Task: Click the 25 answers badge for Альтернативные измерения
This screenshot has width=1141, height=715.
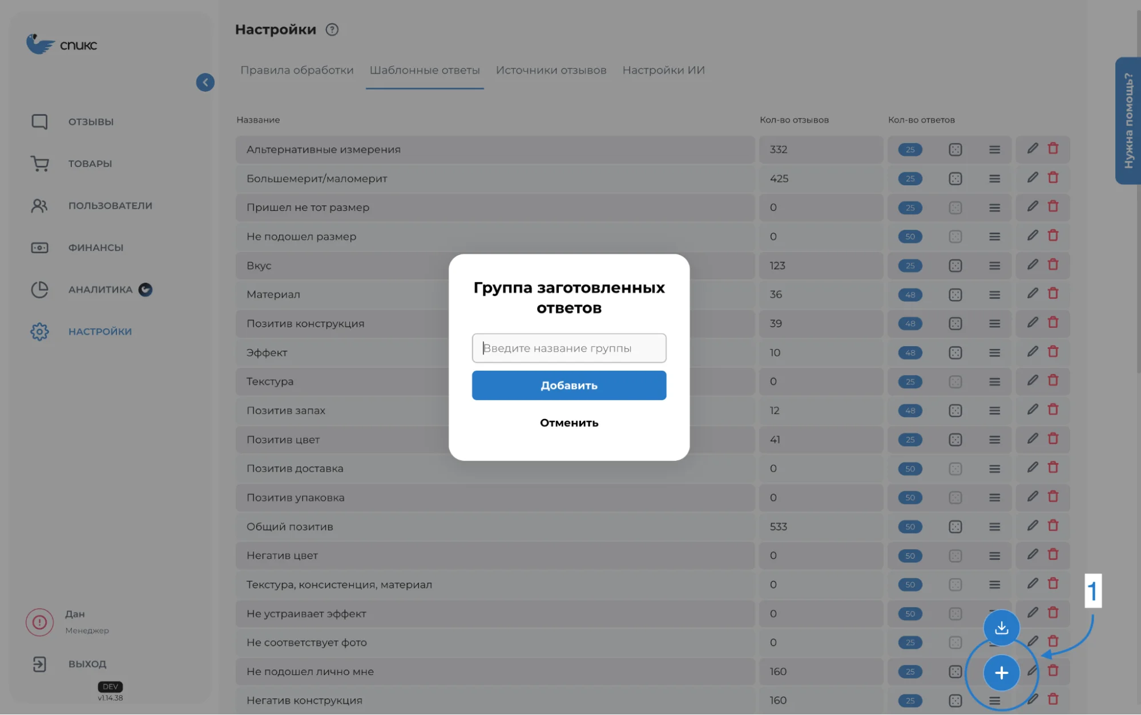Action: tap(910, 149)
